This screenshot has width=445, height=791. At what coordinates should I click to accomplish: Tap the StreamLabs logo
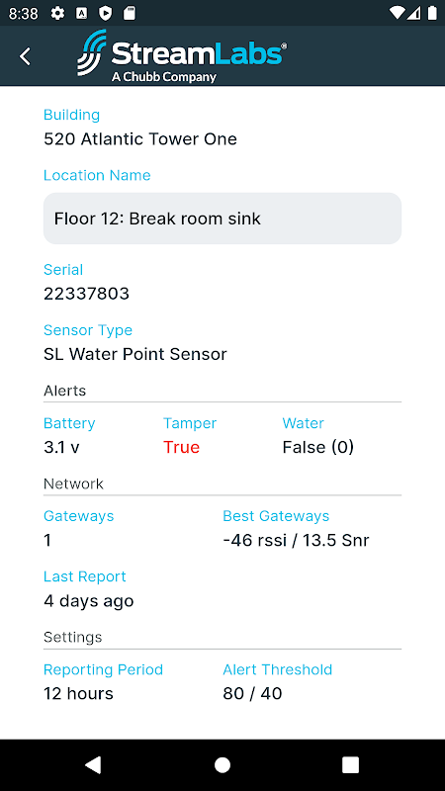click(182, 56)
